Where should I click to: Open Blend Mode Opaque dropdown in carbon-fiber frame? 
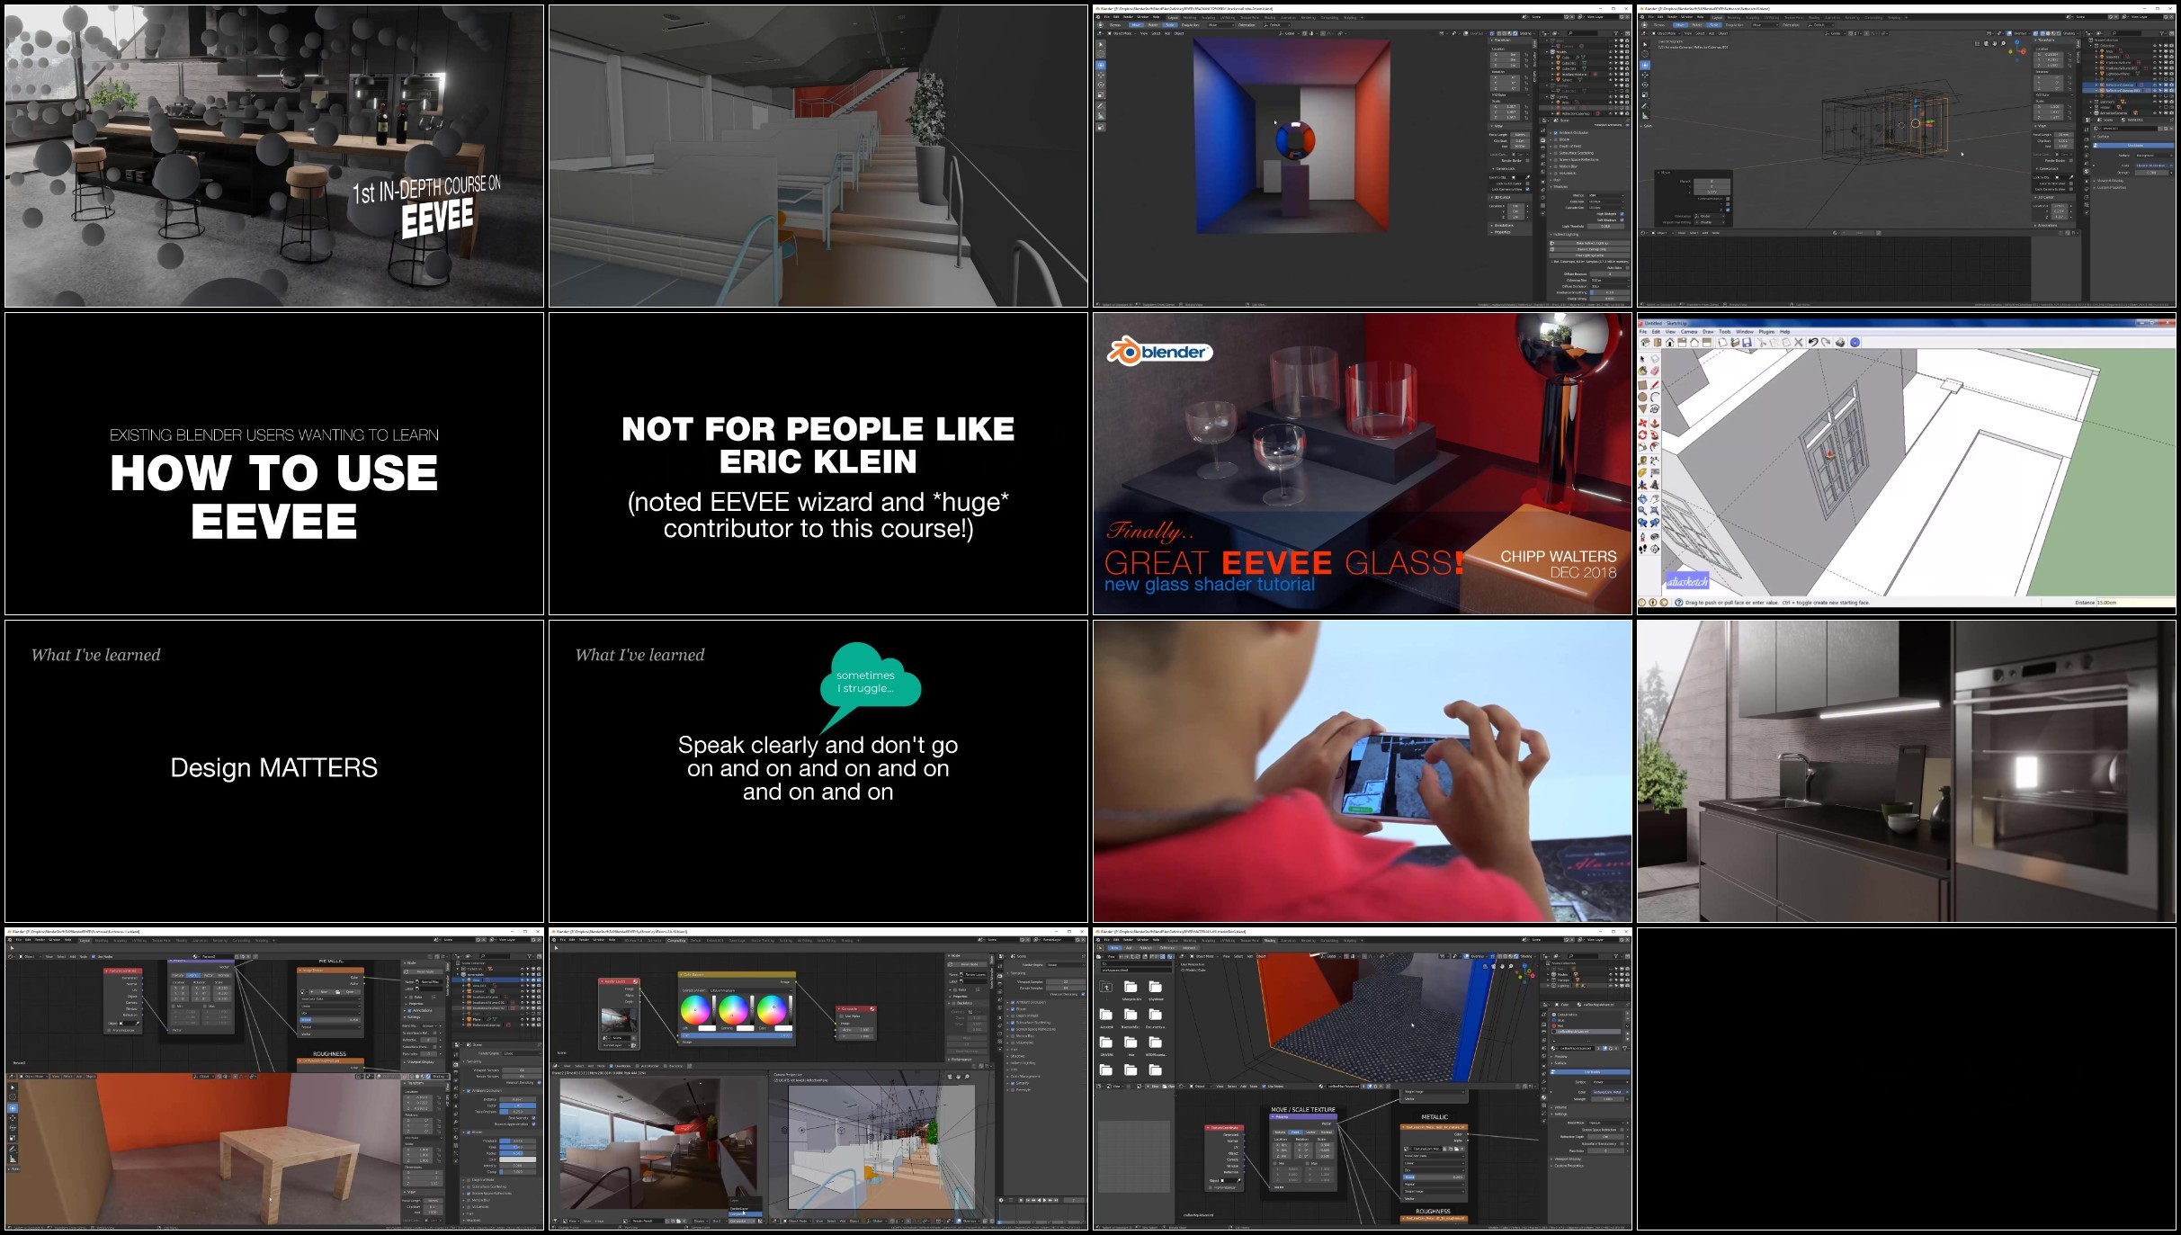(x=1606, y=1123)
